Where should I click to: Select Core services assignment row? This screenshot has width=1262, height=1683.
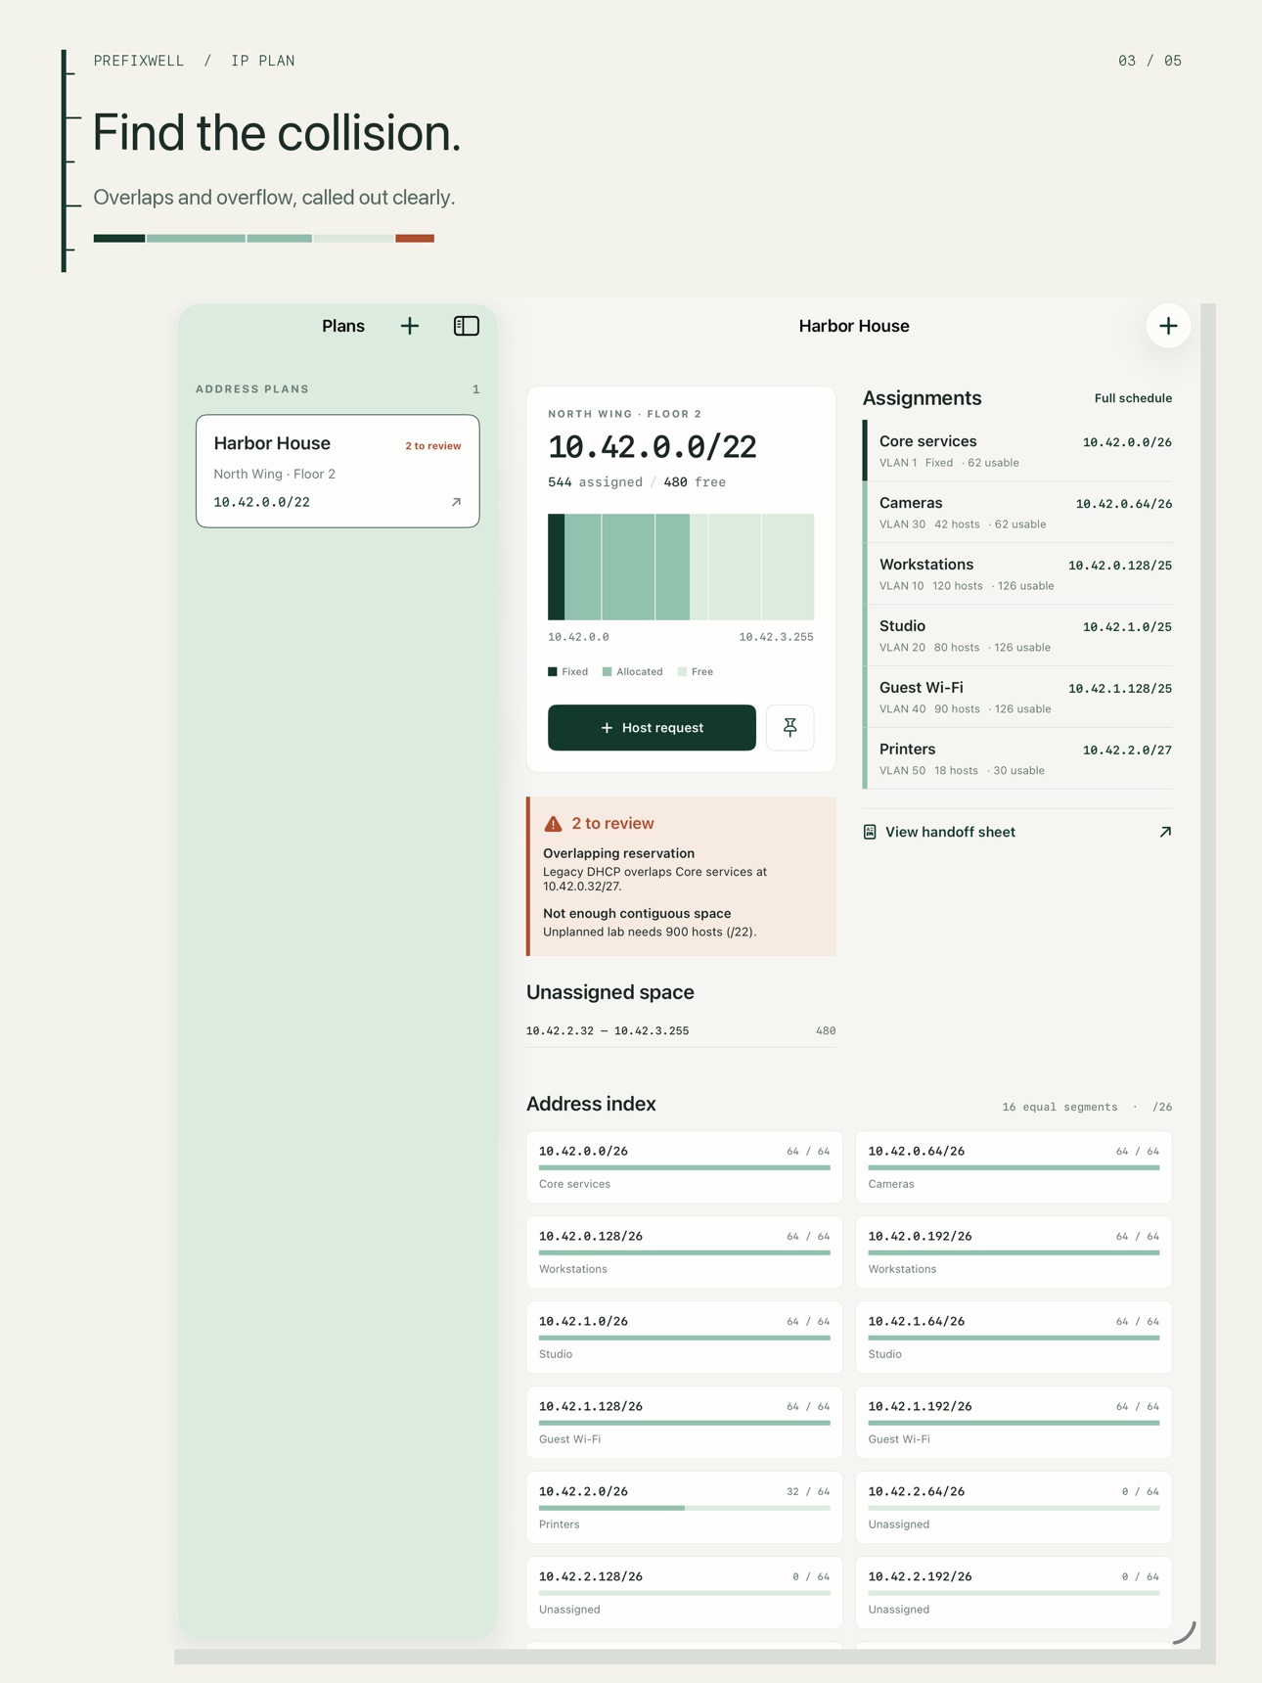point(1017,450)
